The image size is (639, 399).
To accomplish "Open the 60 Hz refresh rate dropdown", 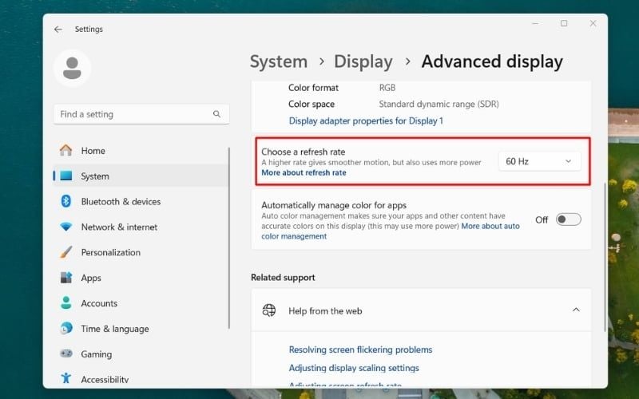I will [540, 161].
